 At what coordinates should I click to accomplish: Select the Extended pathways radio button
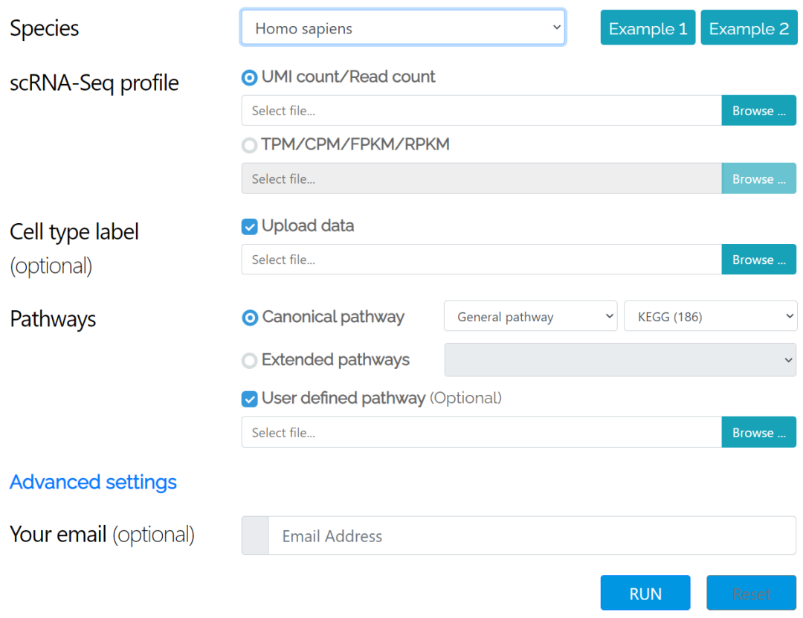(x=250, y=361)
